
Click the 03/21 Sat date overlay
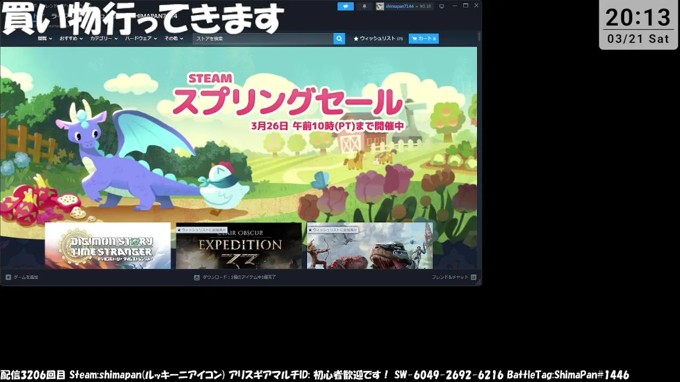(638, 39)
